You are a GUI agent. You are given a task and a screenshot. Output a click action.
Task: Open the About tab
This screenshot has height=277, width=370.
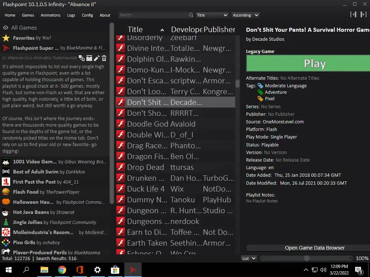point(105,15)
